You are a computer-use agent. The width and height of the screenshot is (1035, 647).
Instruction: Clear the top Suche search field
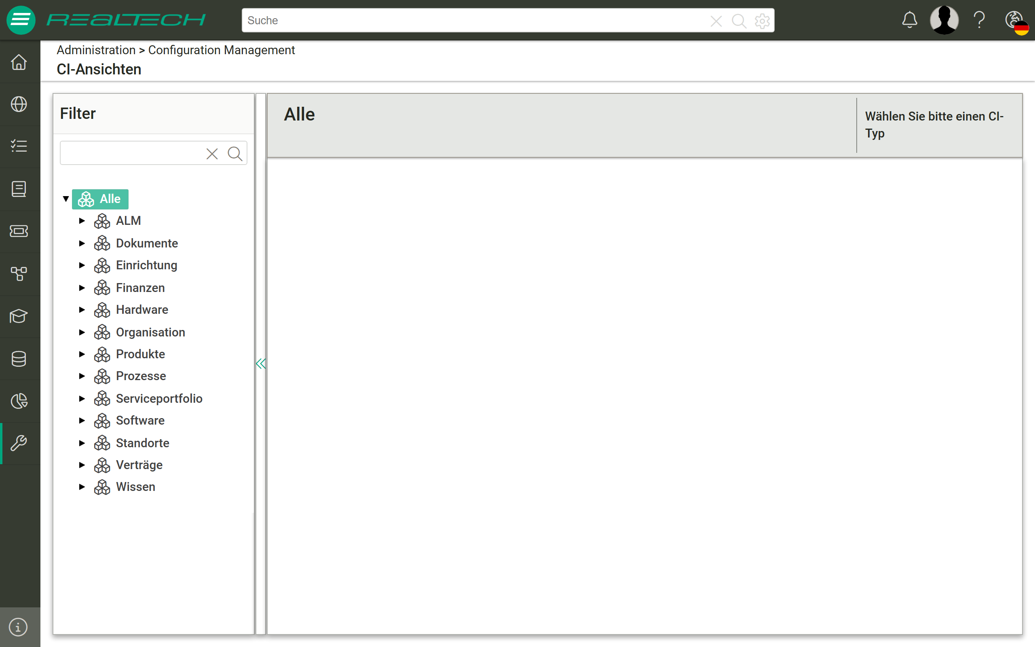pos(716,21)
